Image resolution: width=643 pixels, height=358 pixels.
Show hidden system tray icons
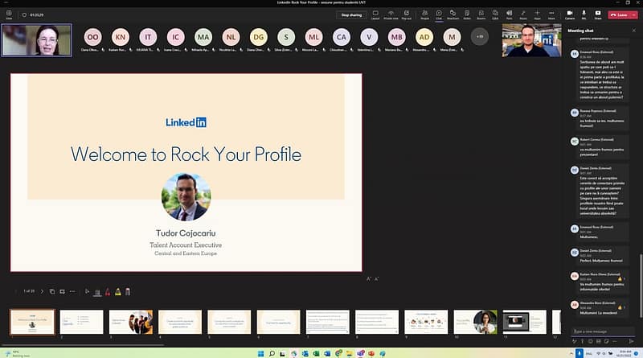pyautogui.click(x=571, y=353)
